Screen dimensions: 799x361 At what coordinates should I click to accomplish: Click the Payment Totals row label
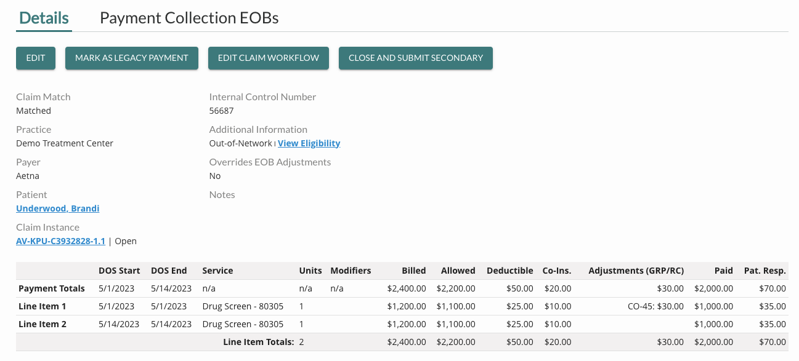point(52,288)
